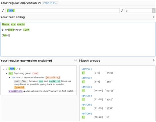
Task: Open the flags help question mark button
Action: (154, 11)
